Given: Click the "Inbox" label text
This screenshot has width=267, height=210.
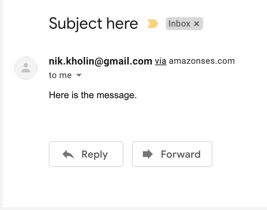Looking at the screenshot, I should click(x=179, y=24).
